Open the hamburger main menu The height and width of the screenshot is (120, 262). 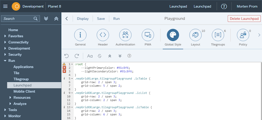(x=5, y=6)
